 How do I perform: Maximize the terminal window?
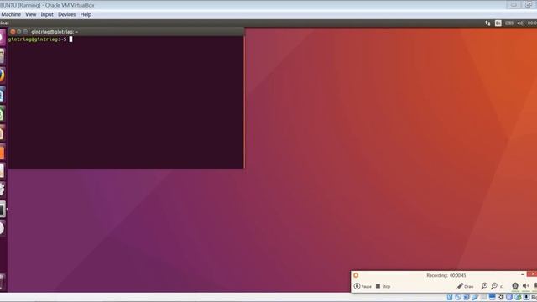(x=25, y=32)
